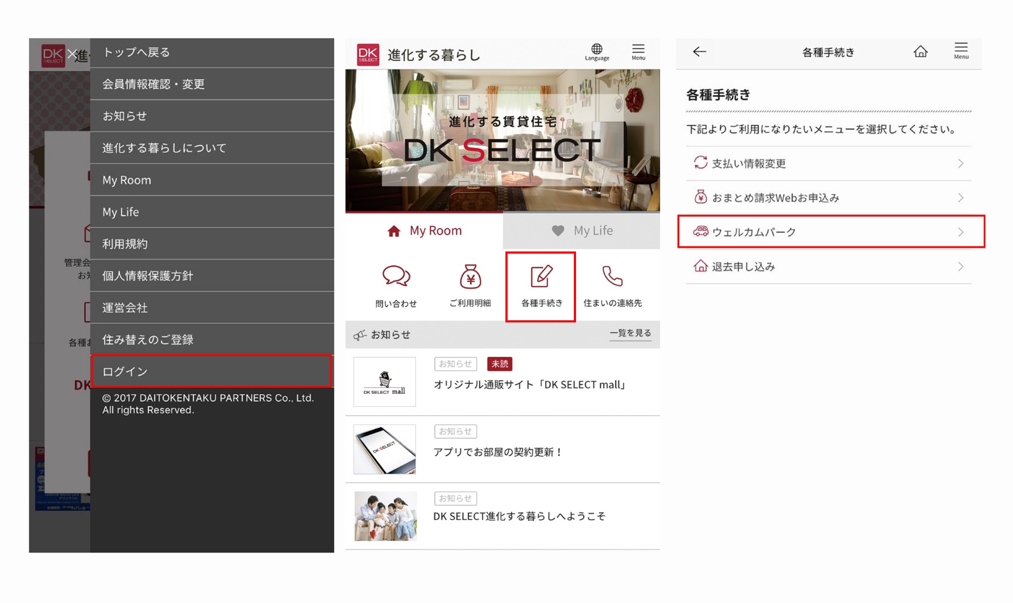Click the megaphone icon beside お知らせ

[360, 335]
